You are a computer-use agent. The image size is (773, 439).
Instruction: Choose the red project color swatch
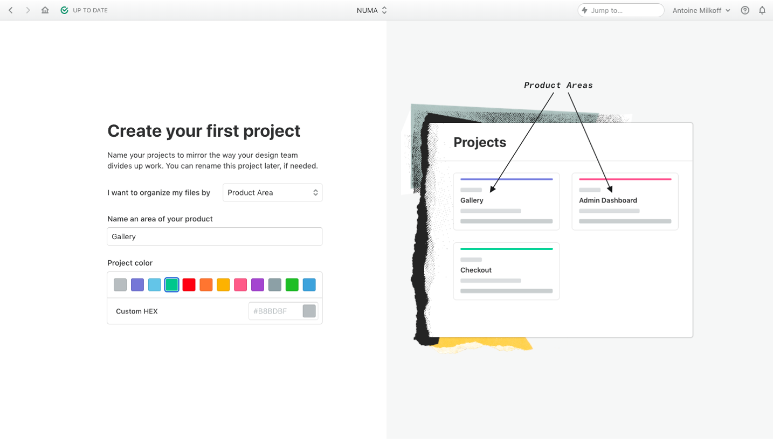[189, 285]
